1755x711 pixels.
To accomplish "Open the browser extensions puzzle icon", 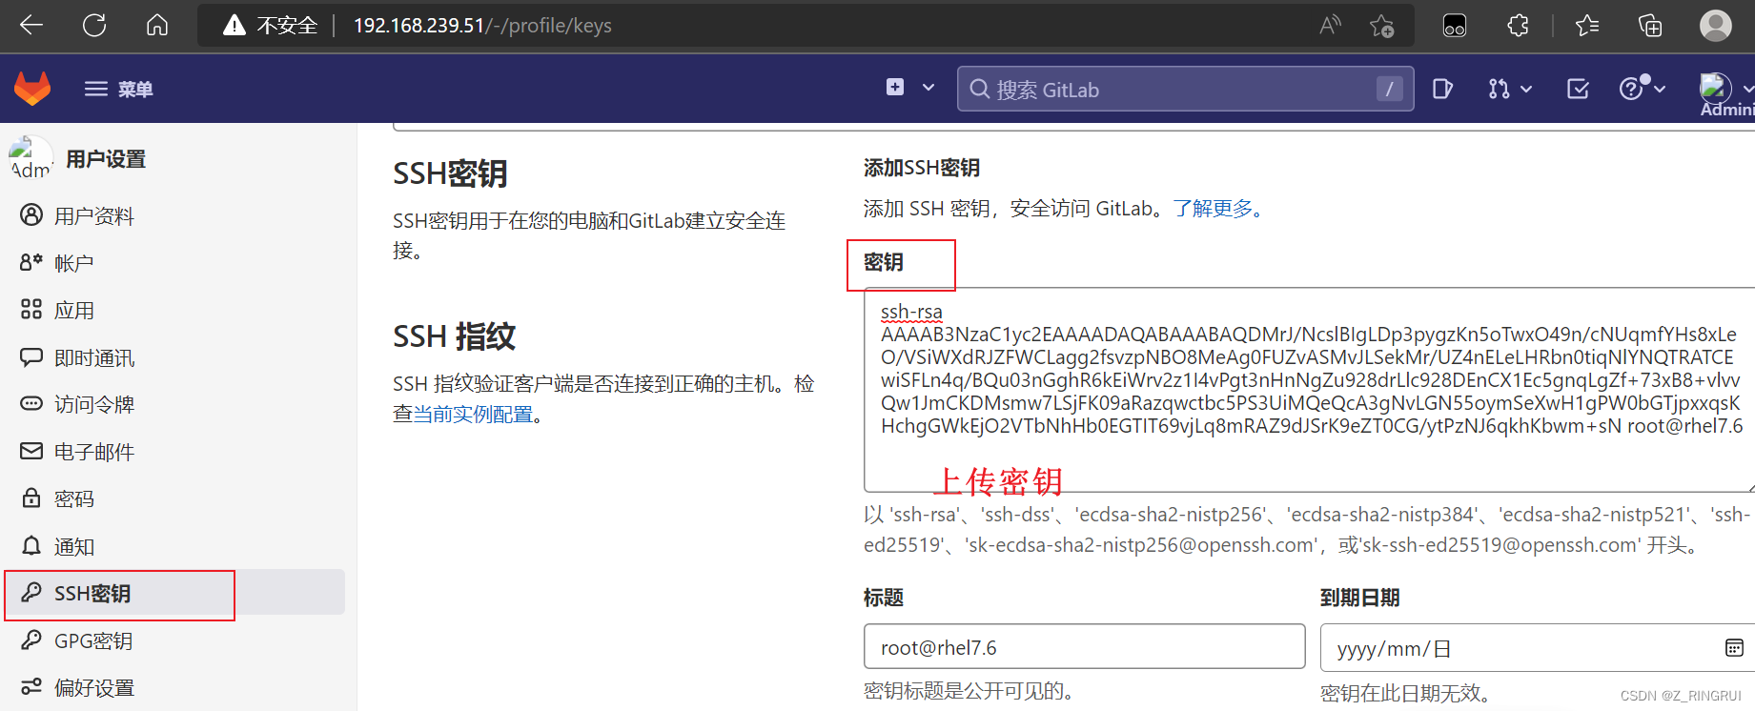I will pos(1519,26).
